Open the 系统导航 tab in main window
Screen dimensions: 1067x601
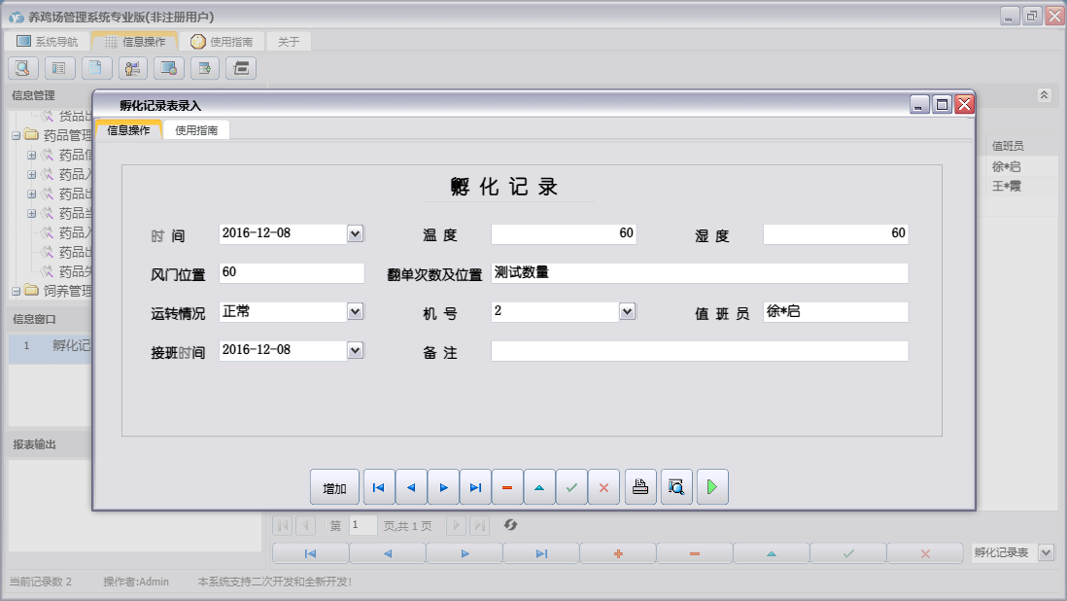coord(47,42)
